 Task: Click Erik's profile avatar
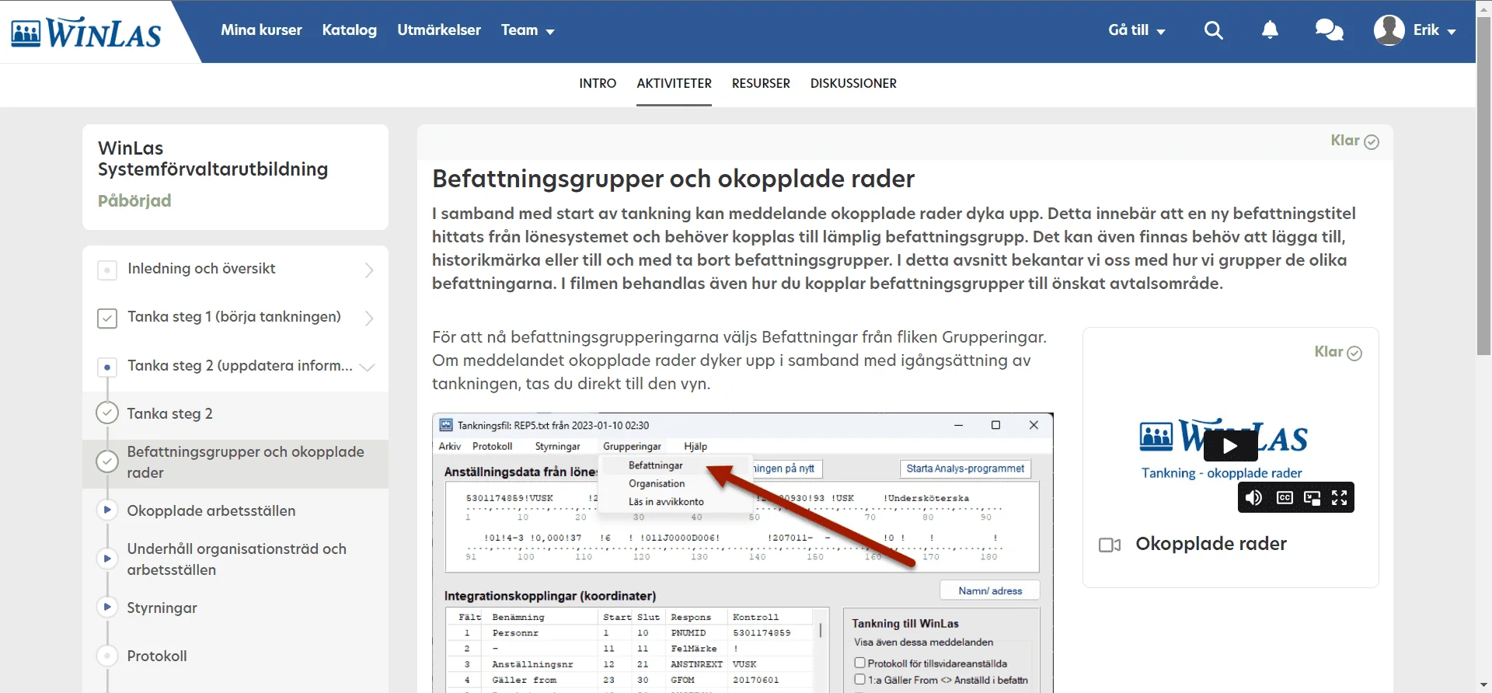point(1389,30)
